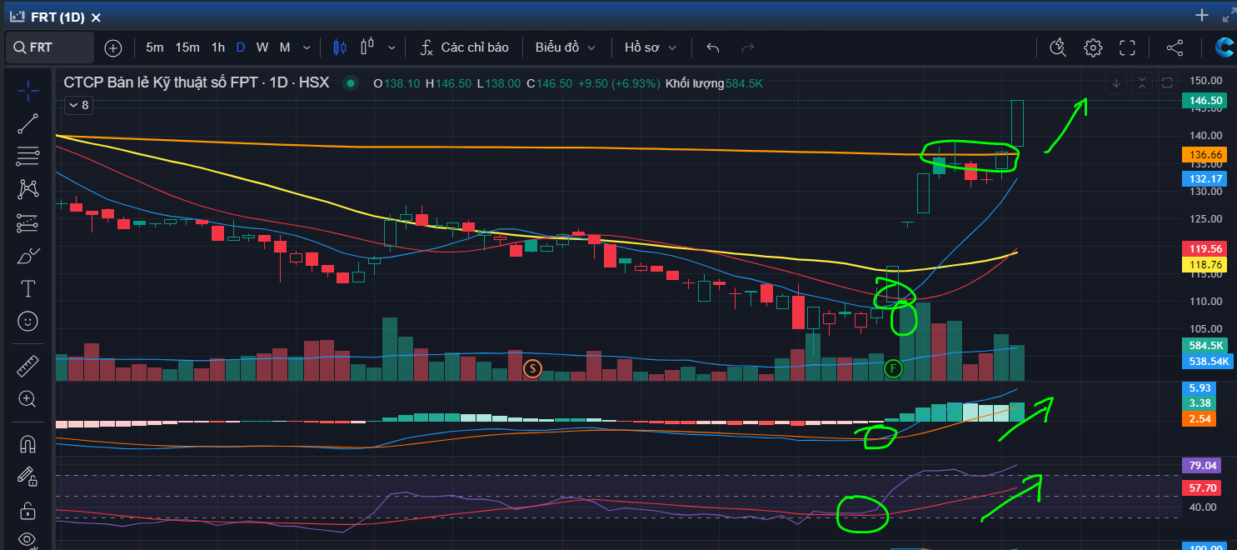Select the candlestick chart type icon
Image resolution: width=1237 pixels, height=550 pixels.
(x=339, y=47)
